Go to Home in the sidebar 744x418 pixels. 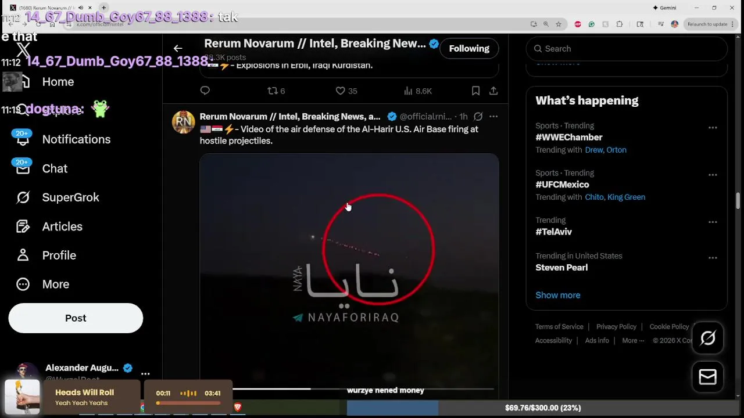pyautogui.click(x=58, y=82)
